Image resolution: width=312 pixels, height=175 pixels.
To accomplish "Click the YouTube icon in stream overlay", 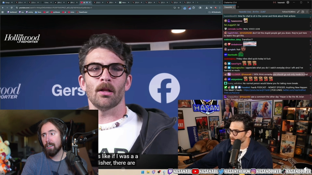I will point(195,171).
